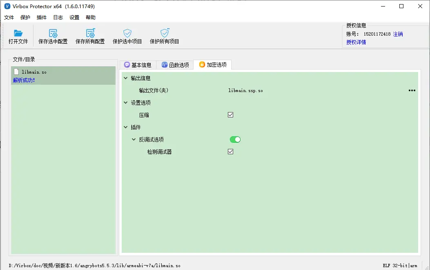The height and width of the screenshot is (270, 430).
Task: Click the 输出文件(夹) label
Action: click(154, 90)
